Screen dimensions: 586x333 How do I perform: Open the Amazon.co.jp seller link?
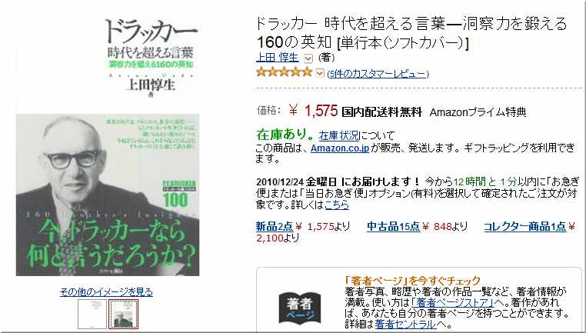coord(340,148)
